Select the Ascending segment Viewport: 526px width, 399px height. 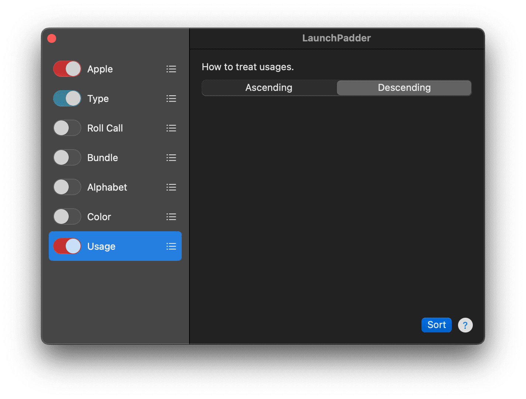coord(269,88)
